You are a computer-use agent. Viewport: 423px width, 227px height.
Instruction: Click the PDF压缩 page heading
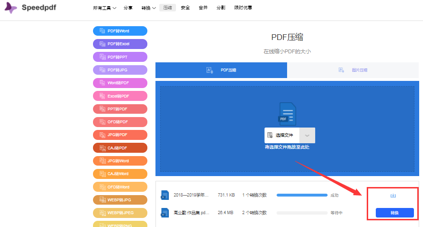click(287, 37)
